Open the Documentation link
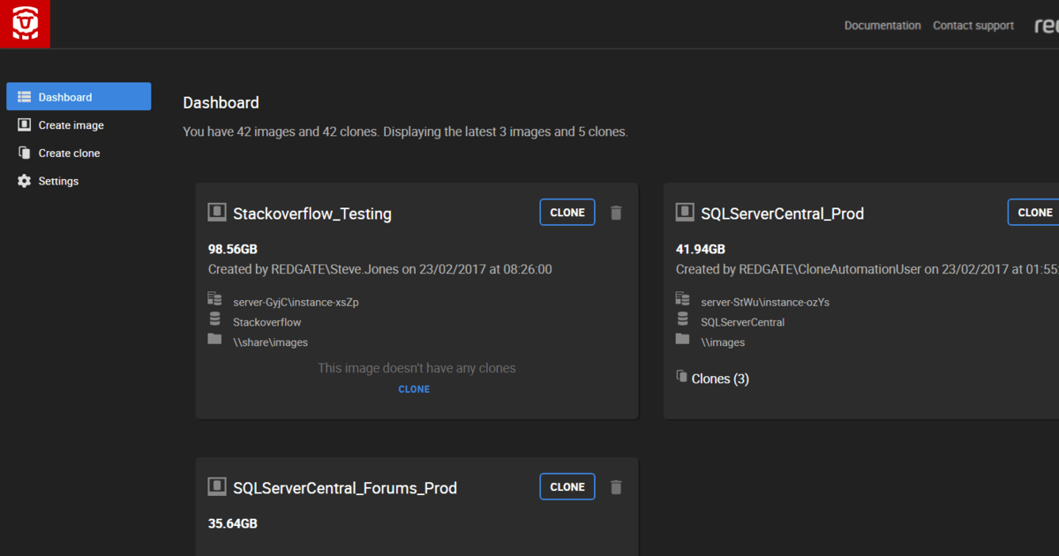Screen dimensions: 1059x556 click(x=882, y=26)
